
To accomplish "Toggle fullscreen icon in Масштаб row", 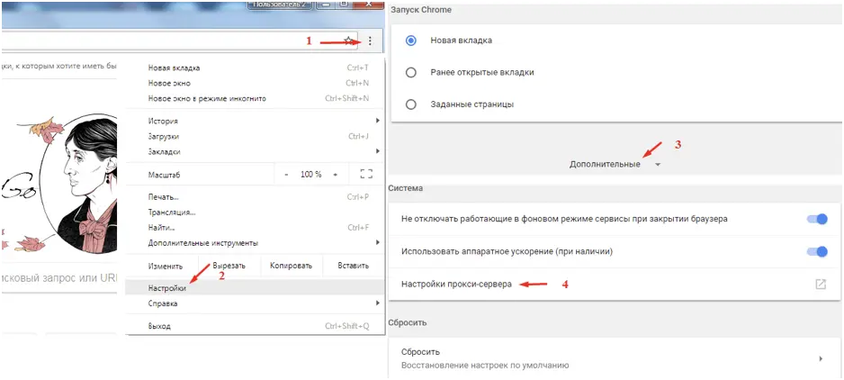I will (366, 174).
